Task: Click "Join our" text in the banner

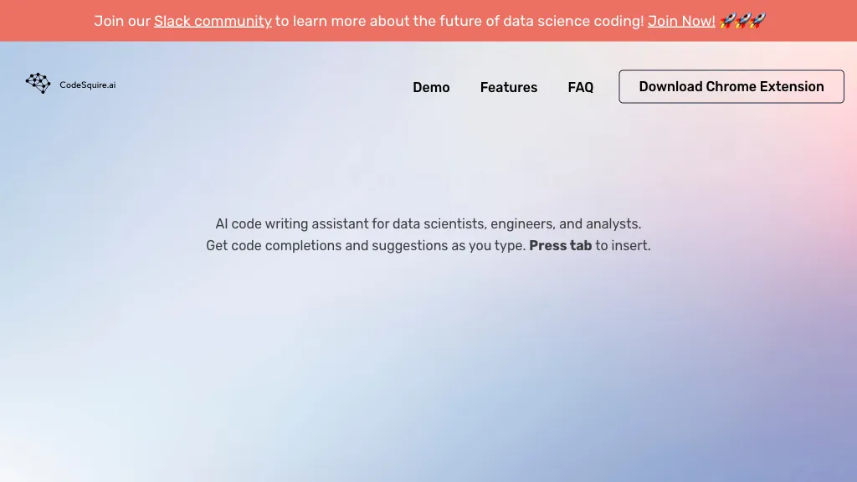Action: tap(122, 21)
